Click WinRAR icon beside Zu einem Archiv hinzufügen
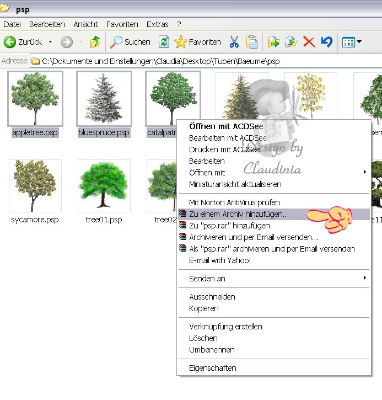 point(182,214)
